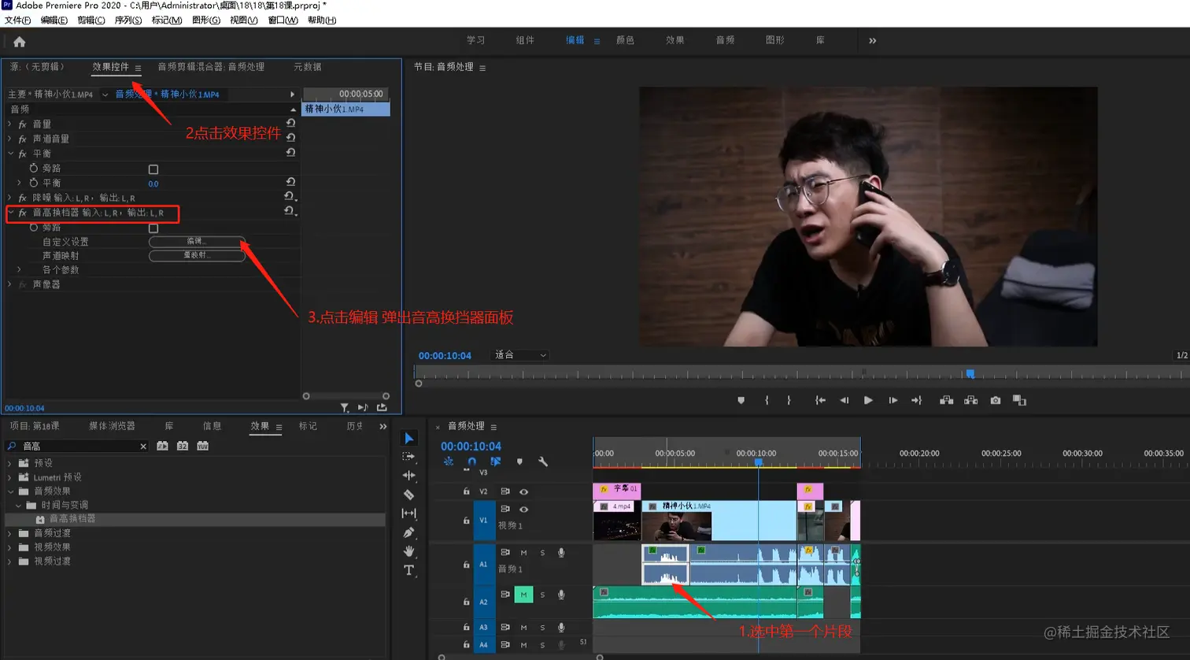Open timeline display settings wrench
This screenshot has width=1190, height=660.
click(x=543, y=462)
